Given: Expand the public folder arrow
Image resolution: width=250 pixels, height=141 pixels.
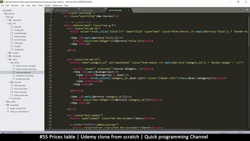Looking at the screenshot, I should (x=5, y=102).
